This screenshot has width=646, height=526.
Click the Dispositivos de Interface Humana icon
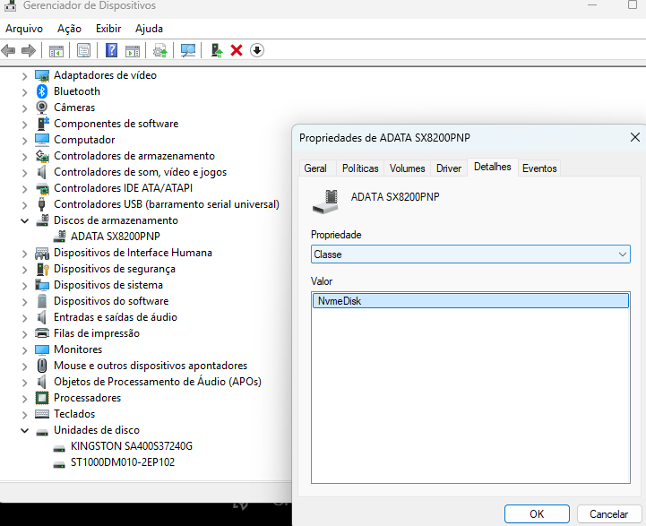(42, 253)
